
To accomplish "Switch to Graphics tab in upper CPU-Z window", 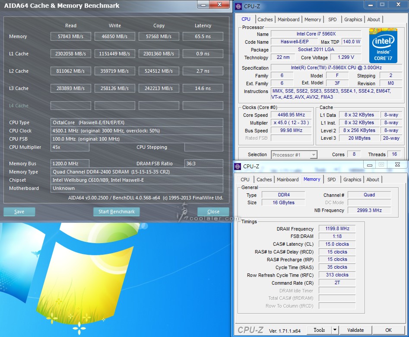I will (353, 19).
